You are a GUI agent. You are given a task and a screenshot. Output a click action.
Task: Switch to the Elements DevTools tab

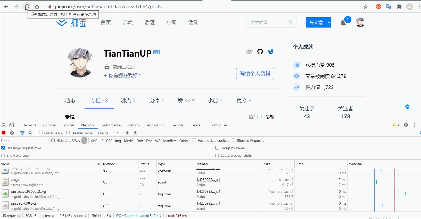29,125
